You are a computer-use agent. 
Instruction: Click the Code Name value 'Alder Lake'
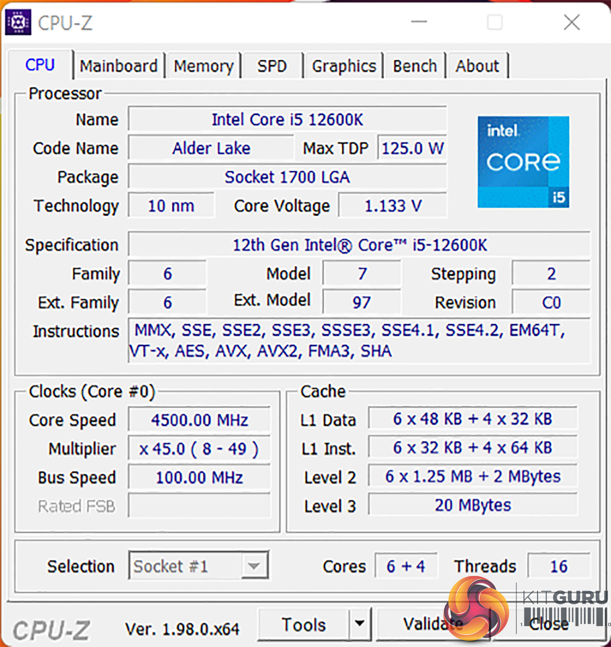point(211,148)
